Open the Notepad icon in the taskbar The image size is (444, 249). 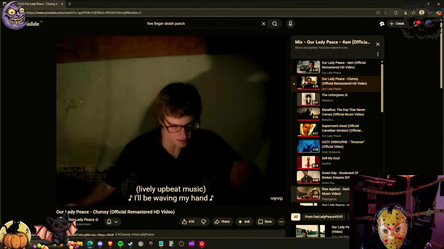pyautogui.click(x=161, y=244)
